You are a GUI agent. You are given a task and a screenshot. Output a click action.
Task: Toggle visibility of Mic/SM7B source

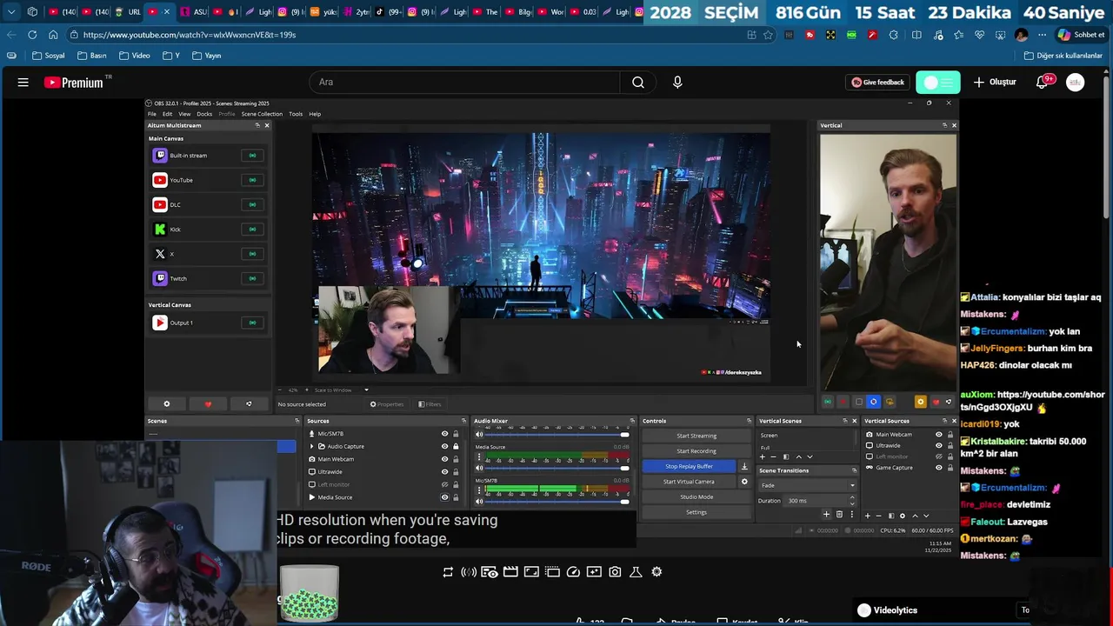[444, 434]
